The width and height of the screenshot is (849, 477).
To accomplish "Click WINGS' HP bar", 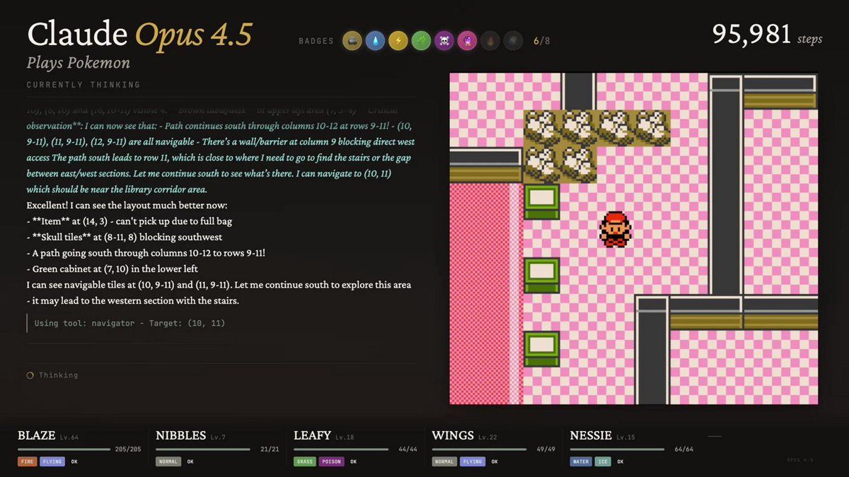I will coord(480,449).
